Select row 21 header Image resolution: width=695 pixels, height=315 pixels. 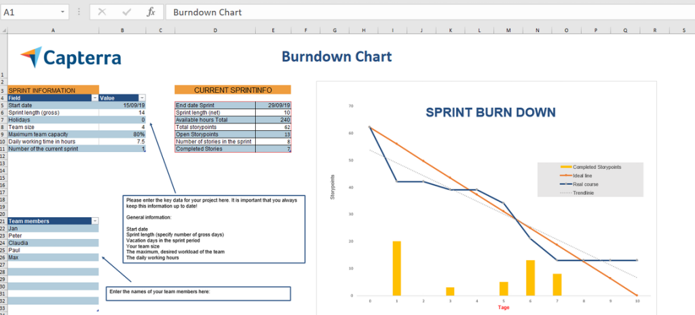point(3,221)
